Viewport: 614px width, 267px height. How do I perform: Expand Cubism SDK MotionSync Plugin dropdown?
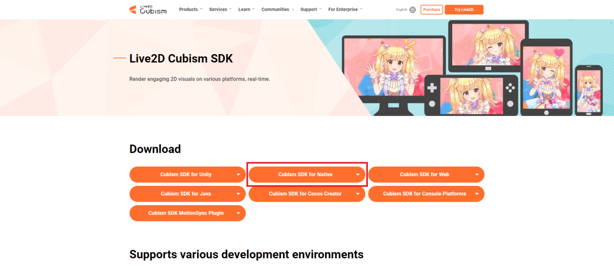coord(188,213)
